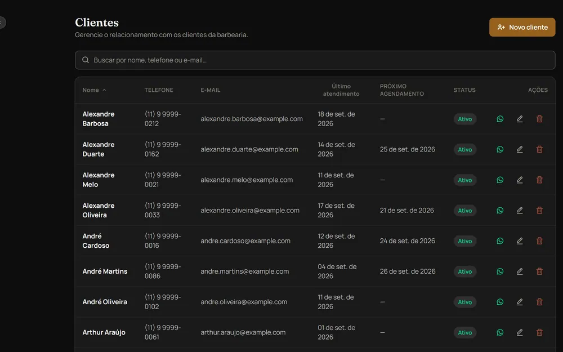Toggle the sidebar collapse button

click(2, 23)
